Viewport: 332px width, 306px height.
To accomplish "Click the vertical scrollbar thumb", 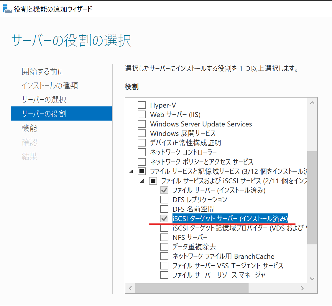I will coord(312,198).
